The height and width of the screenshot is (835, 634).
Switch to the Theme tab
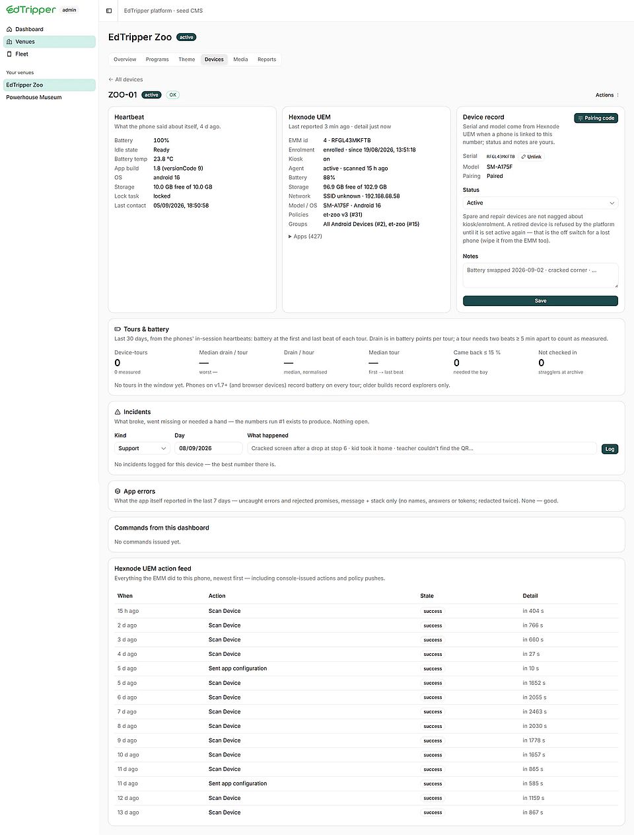187,60
